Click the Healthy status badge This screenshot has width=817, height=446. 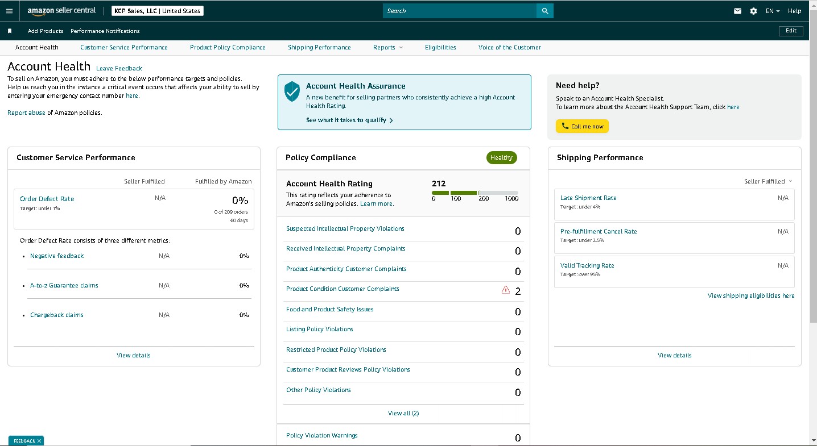point(502,157)
